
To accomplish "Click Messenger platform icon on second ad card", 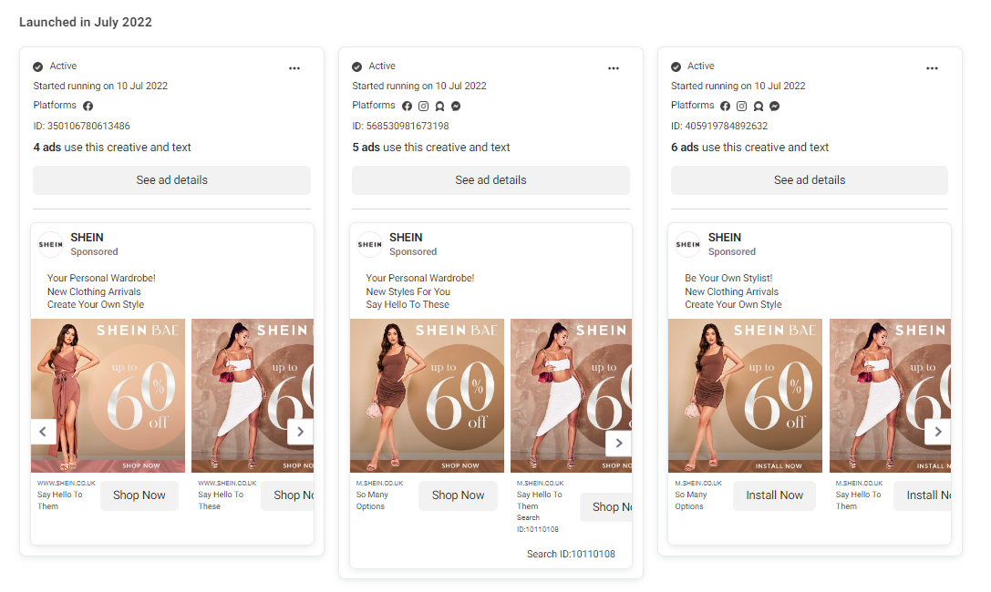I will 456,106.
